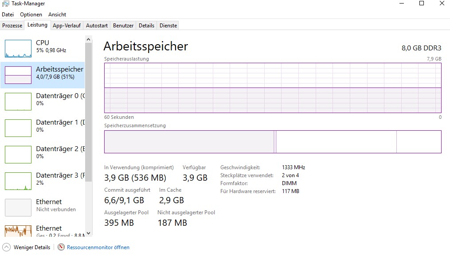Switch to the Prozesse tab

(x=12, y=26)
